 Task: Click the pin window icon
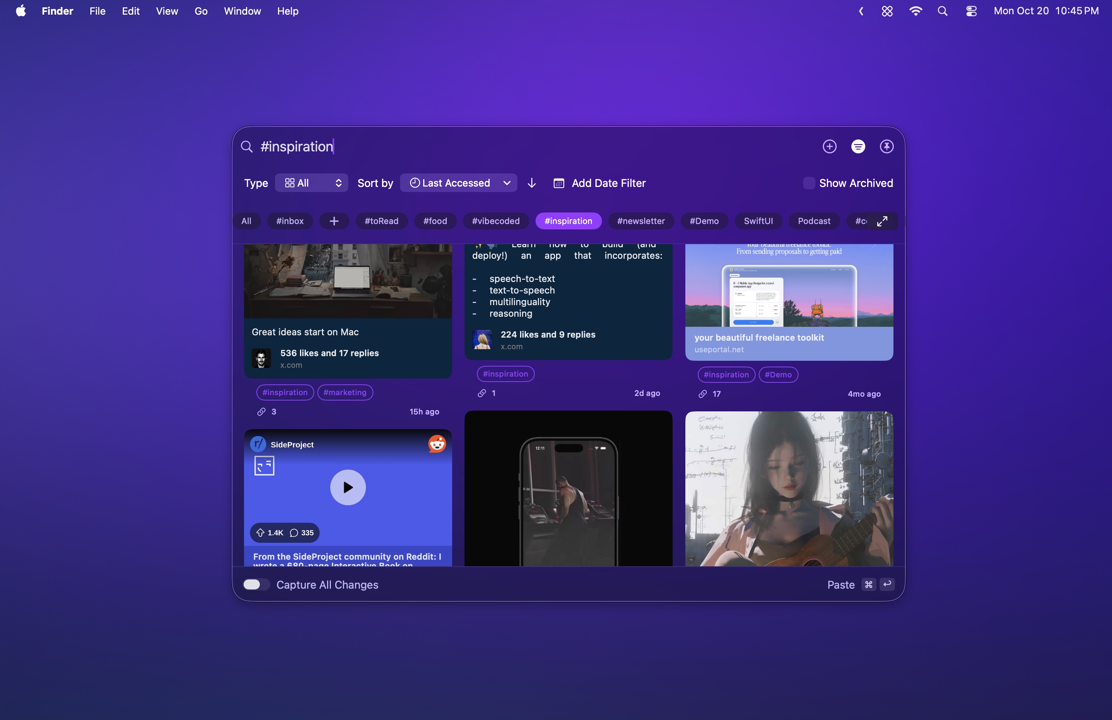(x=887, y=146)
